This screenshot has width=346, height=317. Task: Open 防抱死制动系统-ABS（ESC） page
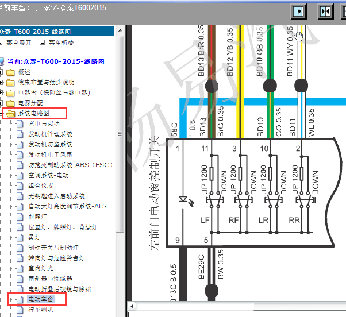tap(70, 165)
